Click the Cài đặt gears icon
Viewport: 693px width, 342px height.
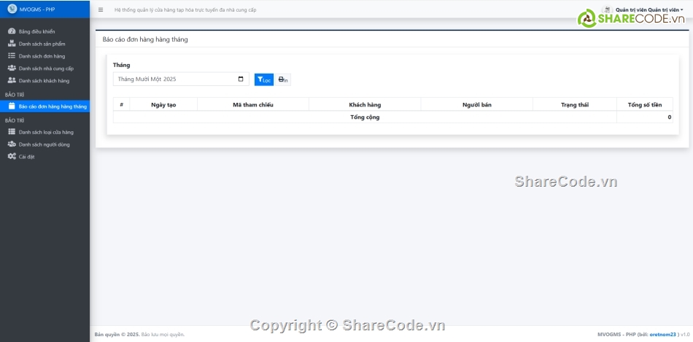point(12,156)
